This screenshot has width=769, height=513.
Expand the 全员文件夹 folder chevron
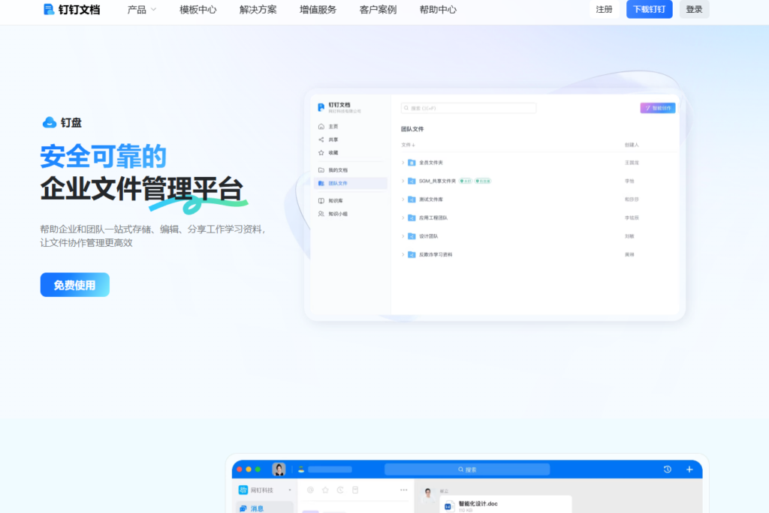(403, 162)
